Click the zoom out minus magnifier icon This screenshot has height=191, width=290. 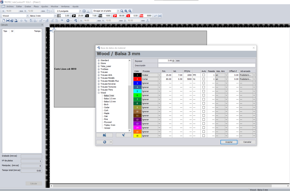pyautogui.click(x=130, y=11)
